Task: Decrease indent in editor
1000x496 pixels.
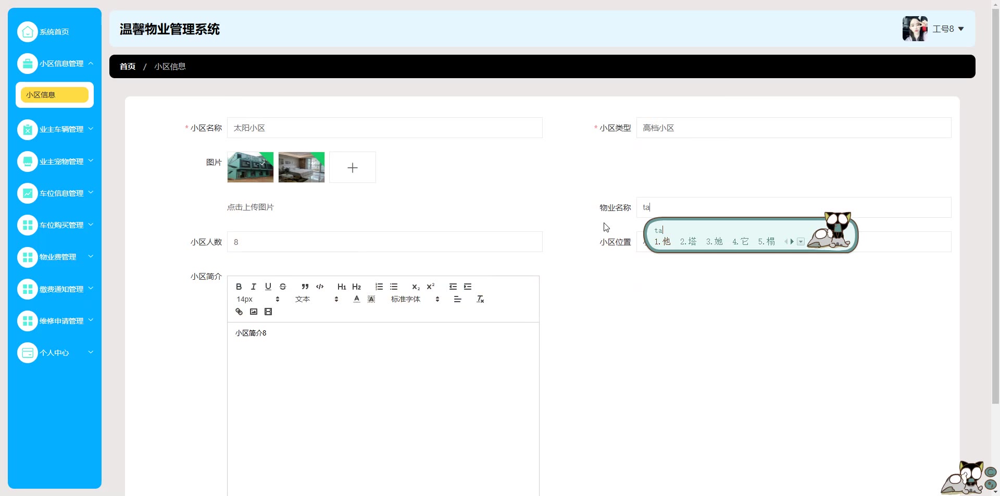Action: pyautogui.click(x=453, y=287)
